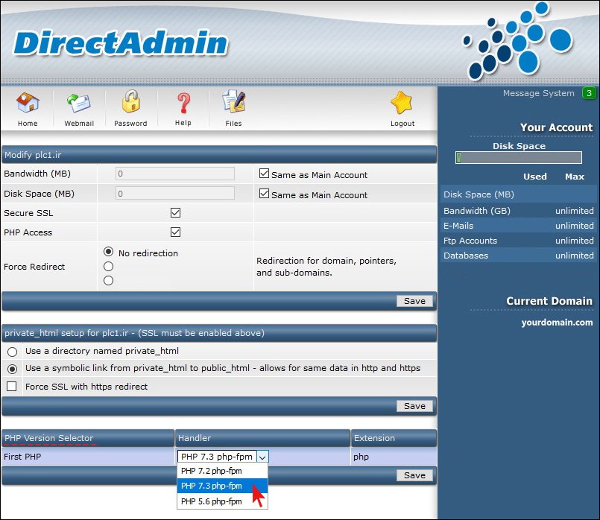Open the Files document icon
Screen dimensions: 600x520
(x=233, y=102)
